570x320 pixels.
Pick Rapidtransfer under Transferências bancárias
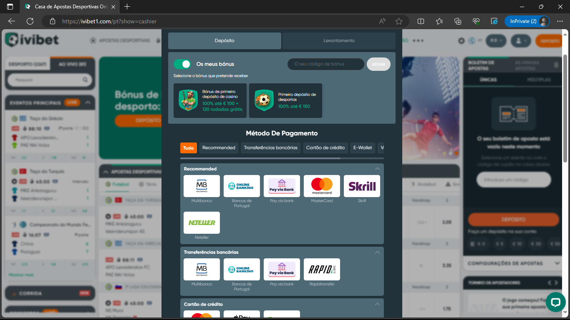[x=322, y=269]
